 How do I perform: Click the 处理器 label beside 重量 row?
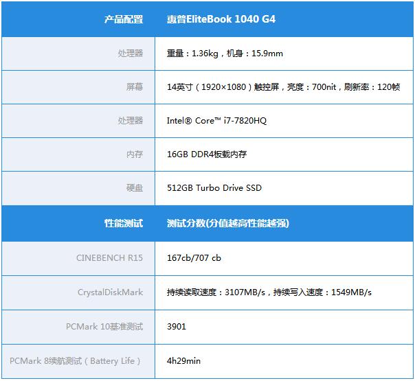point(131,54)
